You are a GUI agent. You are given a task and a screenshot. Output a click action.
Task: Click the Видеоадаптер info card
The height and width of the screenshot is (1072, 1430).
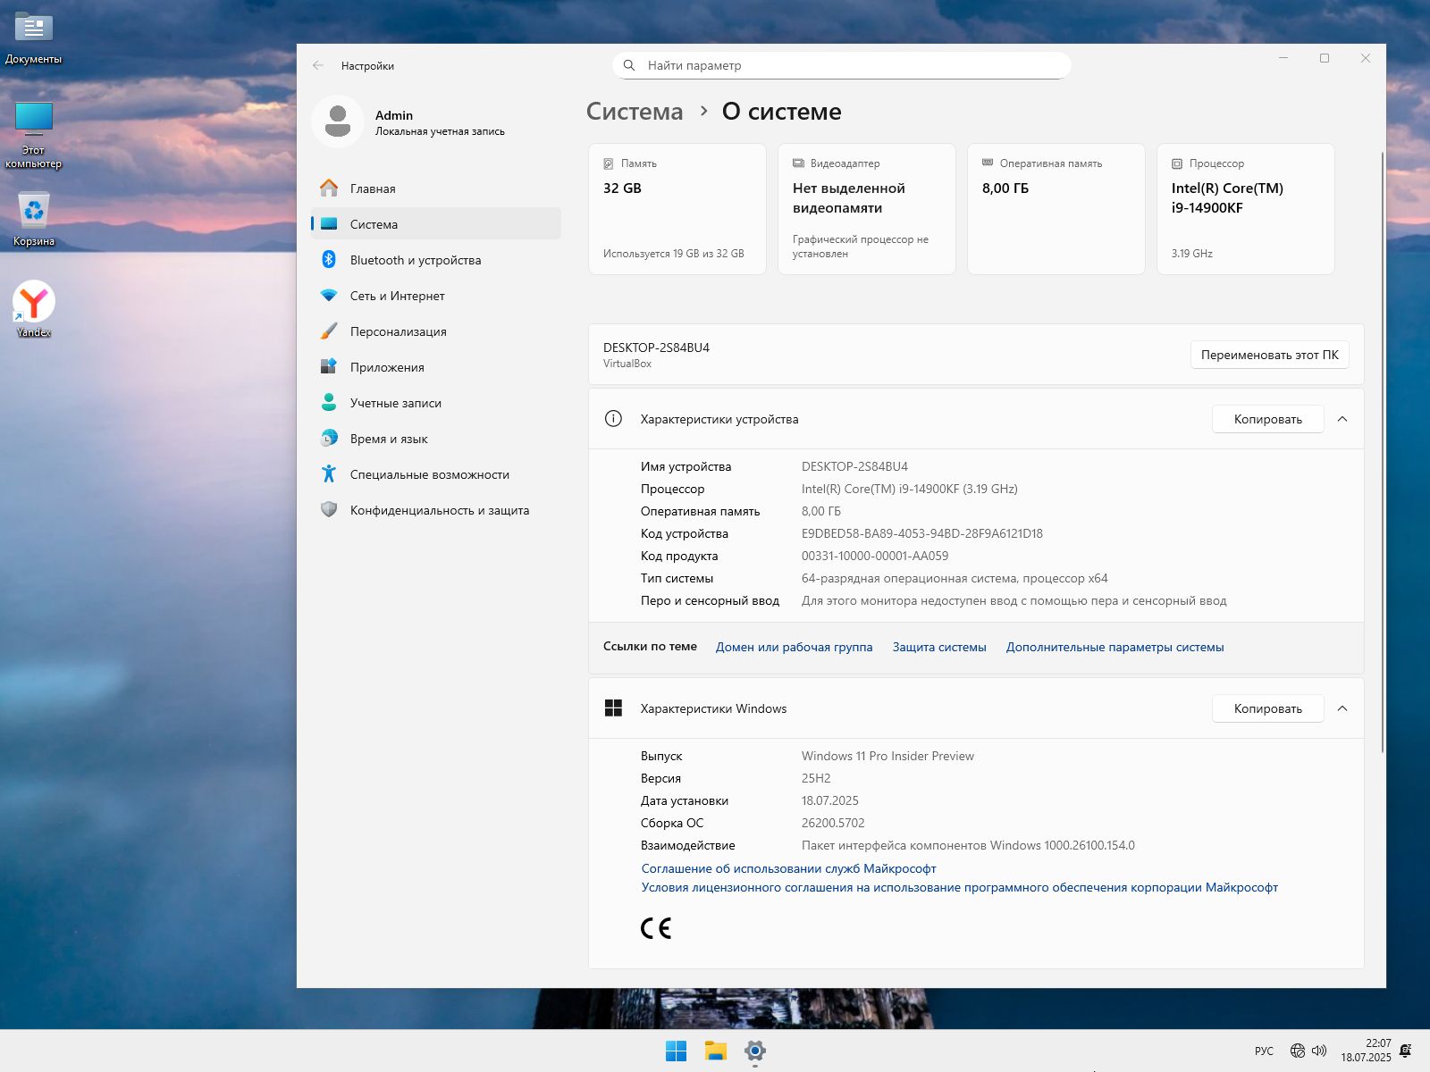(x=866, y=209)
